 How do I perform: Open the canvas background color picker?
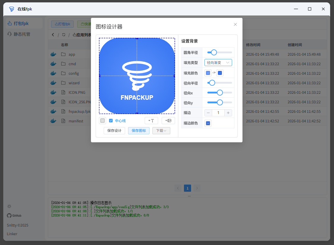pos(103,121)
